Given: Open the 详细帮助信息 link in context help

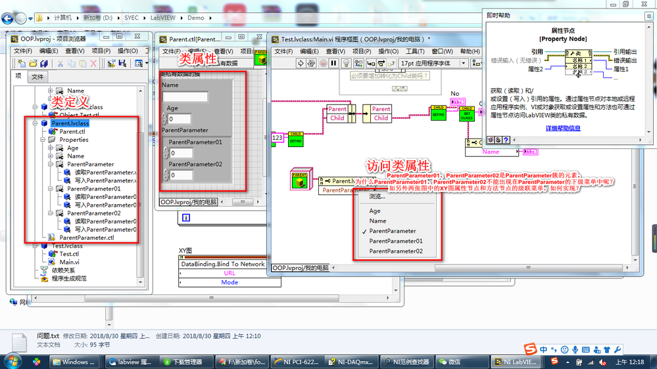Looking at the screenshot, I should point(563,128).
